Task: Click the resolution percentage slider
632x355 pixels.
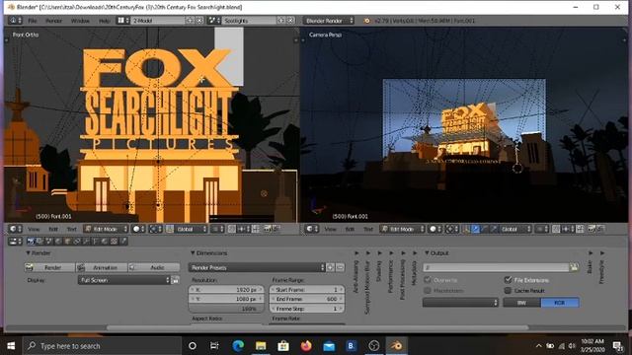Action: [x=226, y=309]
